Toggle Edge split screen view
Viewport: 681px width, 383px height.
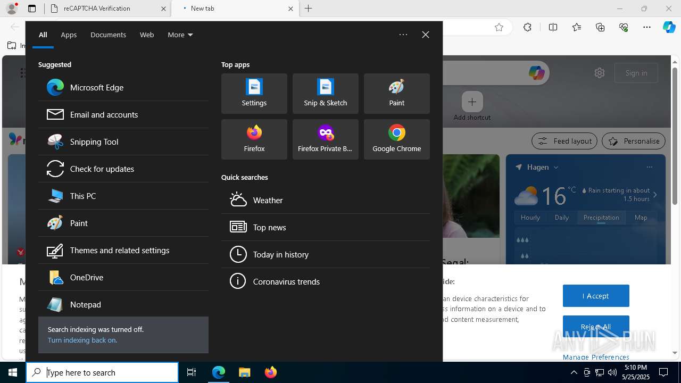pyautogui.click(x=553, y=28)
